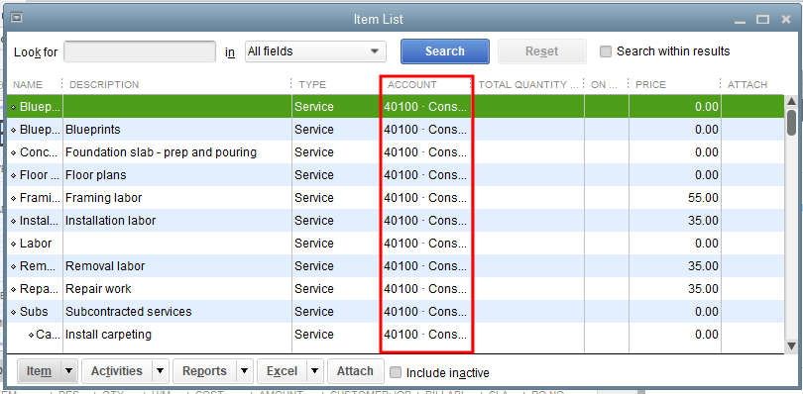Viewport: 803px width, 394px height.
Task: Select the Labor item name
Action: coord(36,244)
